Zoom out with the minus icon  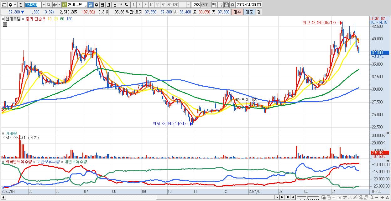(x=377, y=197)
